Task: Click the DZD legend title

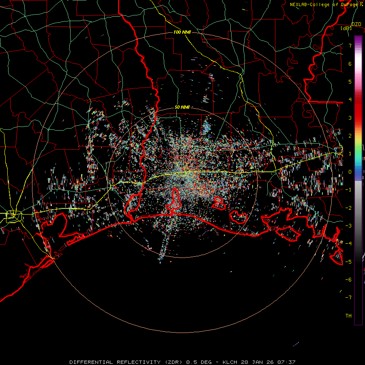Action: click(356, 24)
